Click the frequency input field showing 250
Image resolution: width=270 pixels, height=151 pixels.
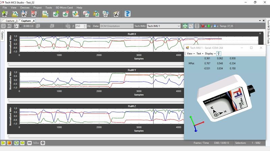tap(80, 26)
